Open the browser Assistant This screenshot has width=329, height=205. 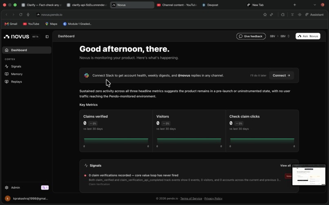tap(314, 15)
